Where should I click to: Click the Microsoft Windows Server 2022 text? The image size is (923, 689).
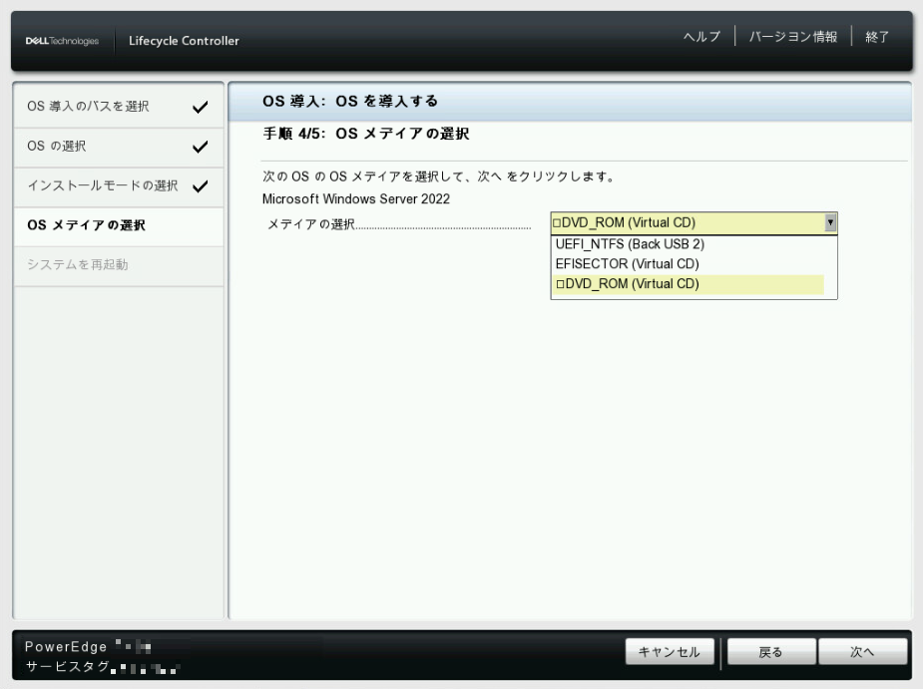click(356, 198)
